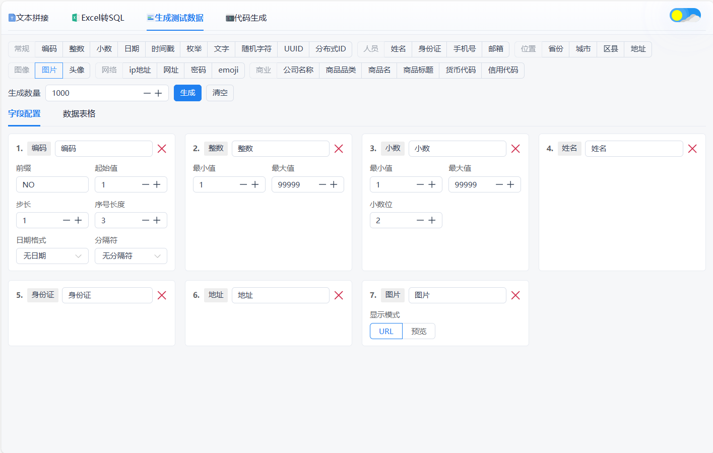Click the 清空 button
This screenshot has height=453, width=713.
tap(220, 93)
